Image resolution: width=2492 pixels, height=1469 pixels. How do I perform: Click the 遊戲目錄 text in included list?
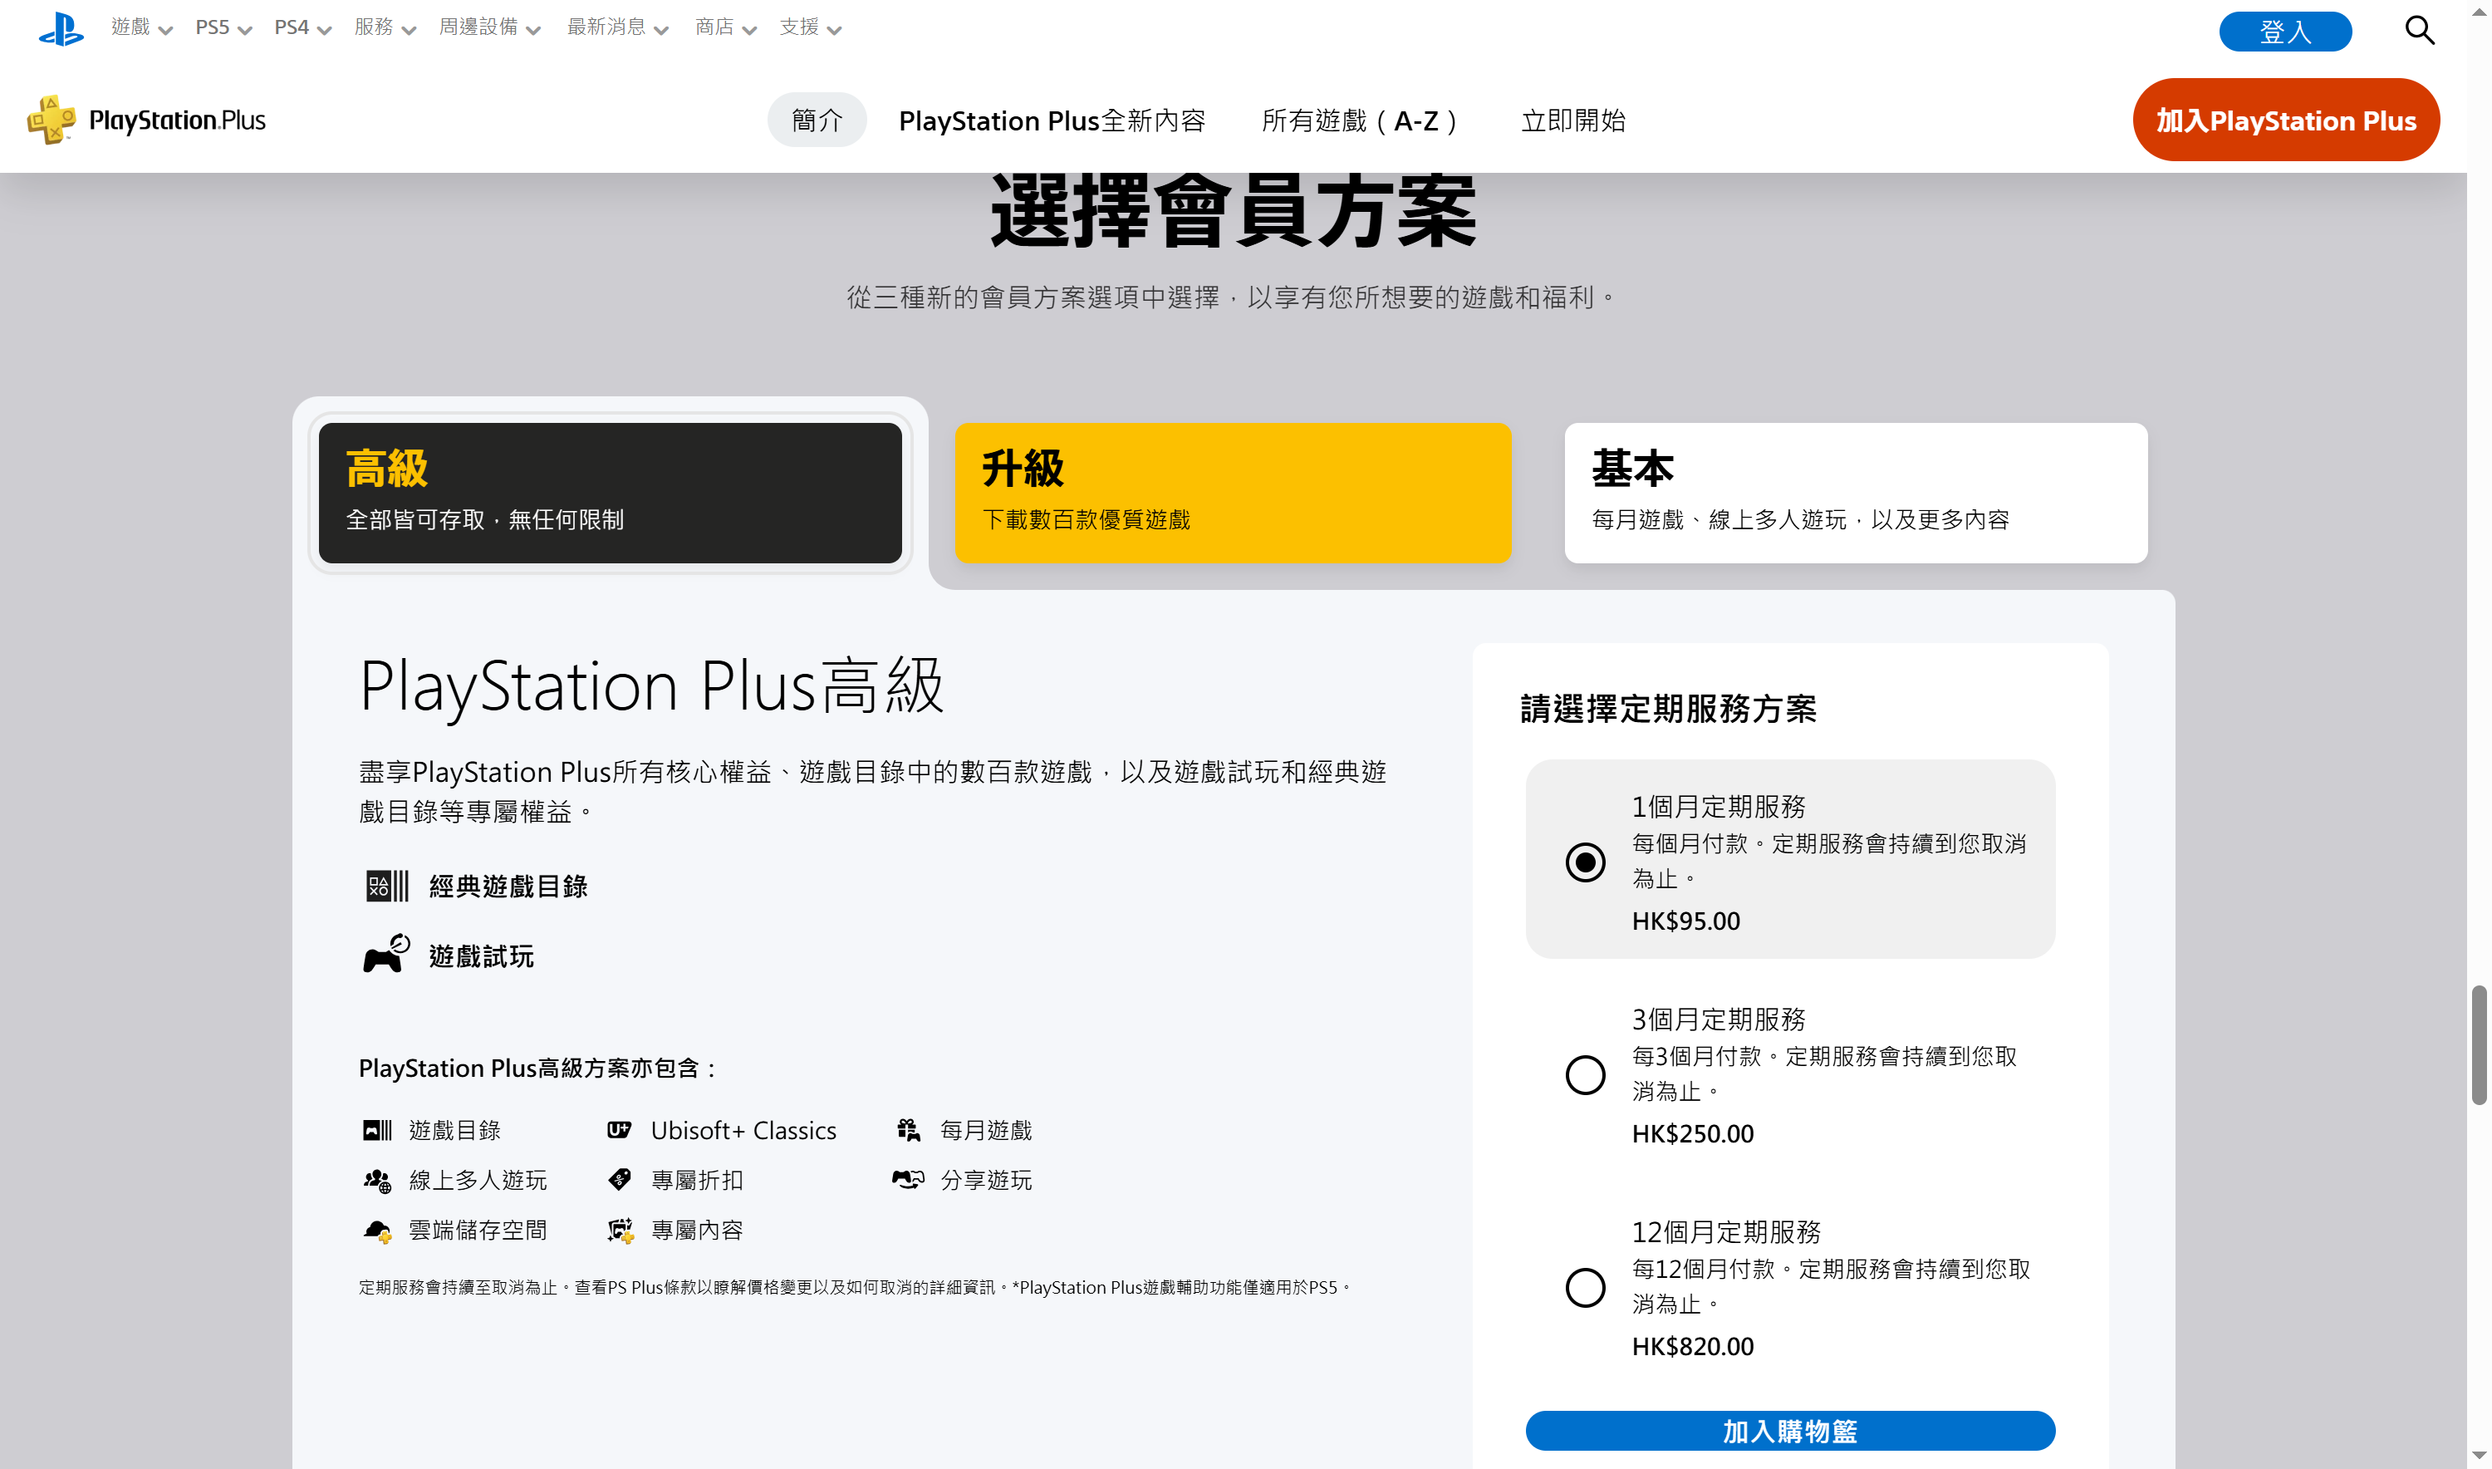coord(455,1129)
